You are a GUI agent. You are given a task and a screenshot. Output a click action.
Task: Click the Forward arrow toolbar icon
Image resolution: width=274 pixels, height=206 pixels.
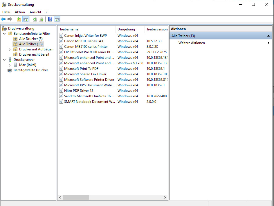click(x=10, y=19)
